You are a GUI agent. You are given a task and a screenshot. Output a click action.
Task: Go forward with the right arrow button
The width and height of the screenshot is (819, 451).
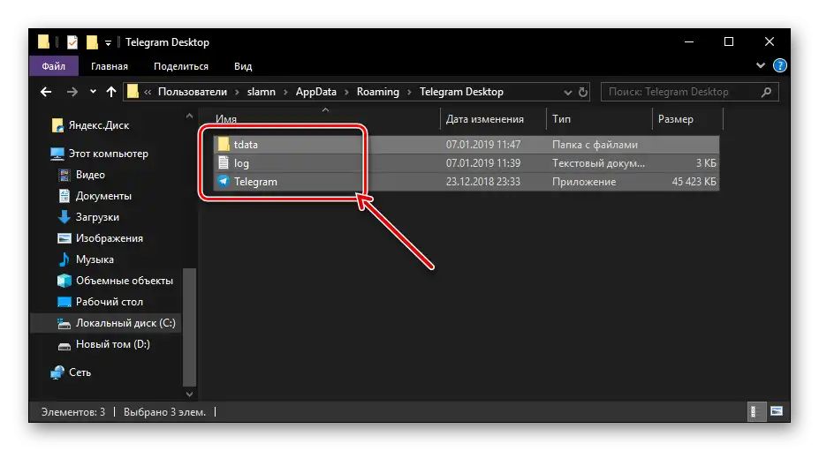72,92
